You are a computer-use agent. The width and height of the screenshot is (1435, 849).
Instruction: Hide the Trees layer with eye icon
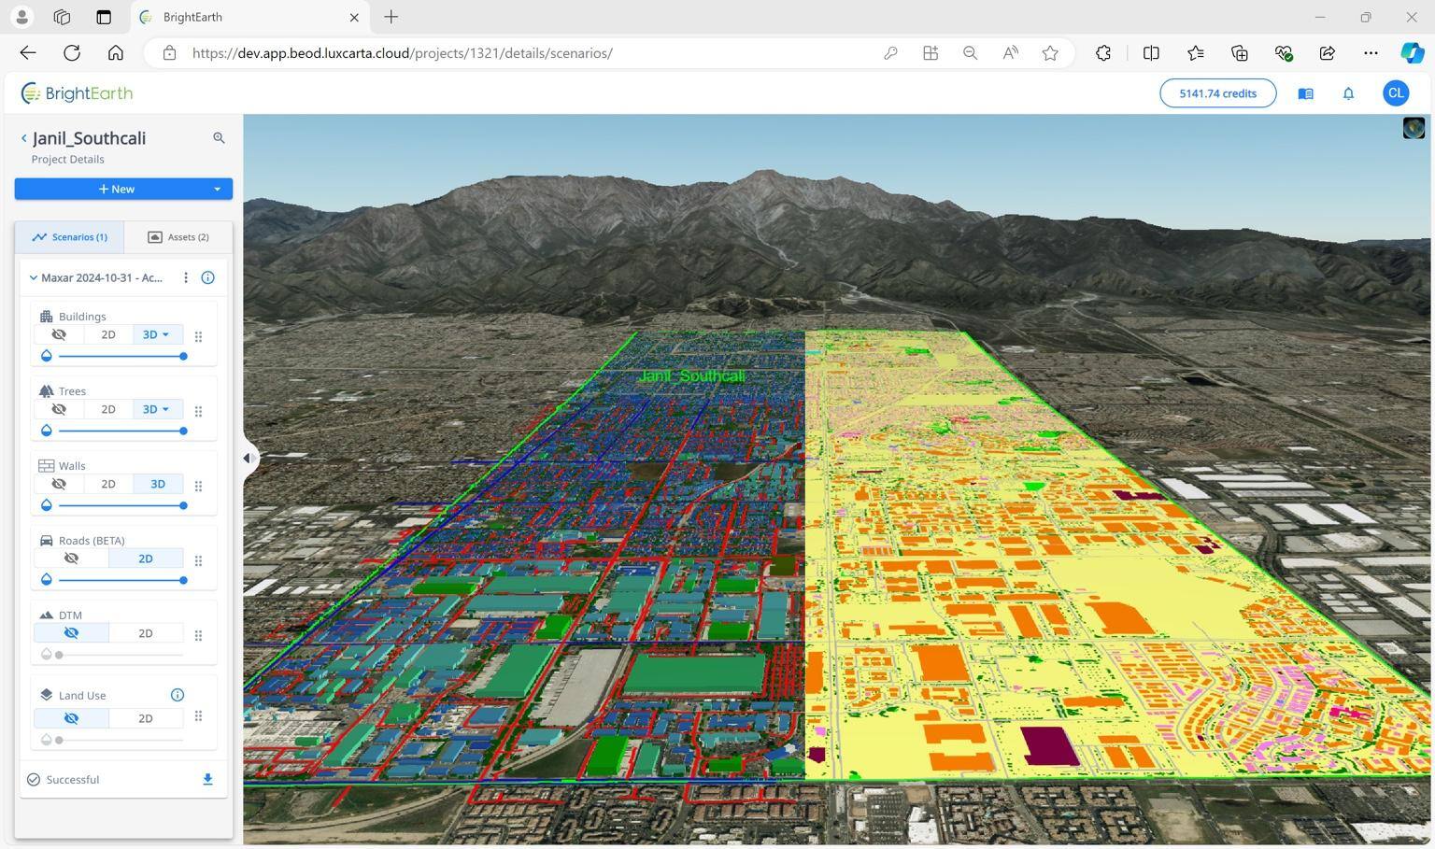pyautogui.click(x=59, y=409)
